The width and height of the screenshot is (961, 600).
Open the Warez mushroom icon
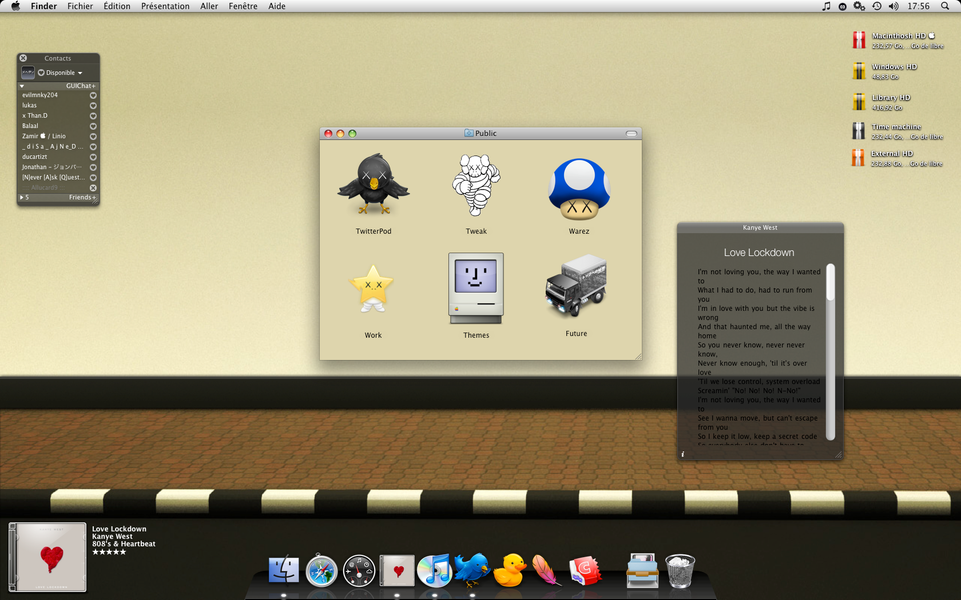click(x=579, y=189)
